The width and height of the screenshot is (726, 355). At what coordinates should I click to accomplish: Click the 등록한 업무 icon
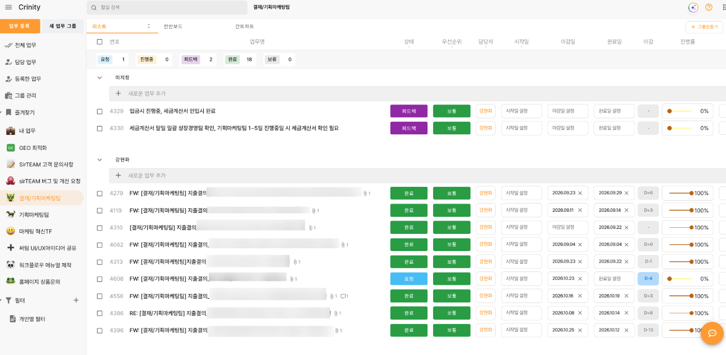click(8, 79)
